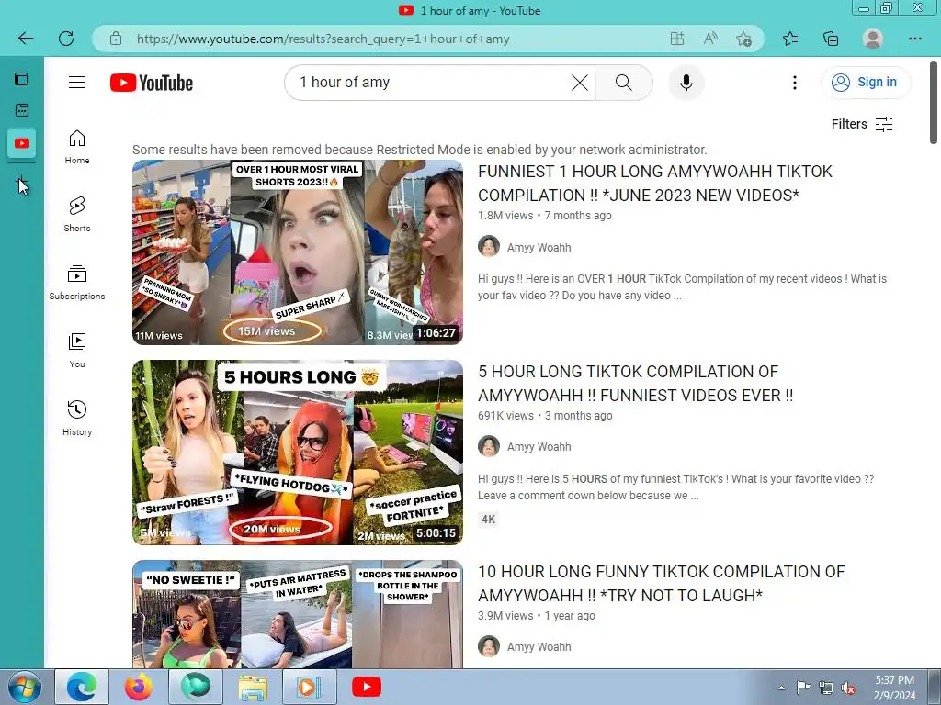Image resolution: width=941 pixels, height=705 pixels.
Task: Open the 5 HOURS LONG video thumbnail
Action: point(298,453)
